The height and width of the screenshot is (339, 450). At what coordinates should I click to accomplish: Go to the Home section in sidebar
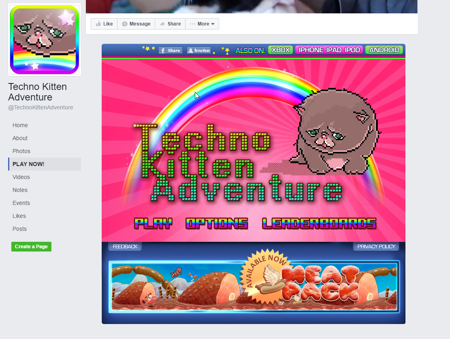pyautogui.click(x=20, y=125)
